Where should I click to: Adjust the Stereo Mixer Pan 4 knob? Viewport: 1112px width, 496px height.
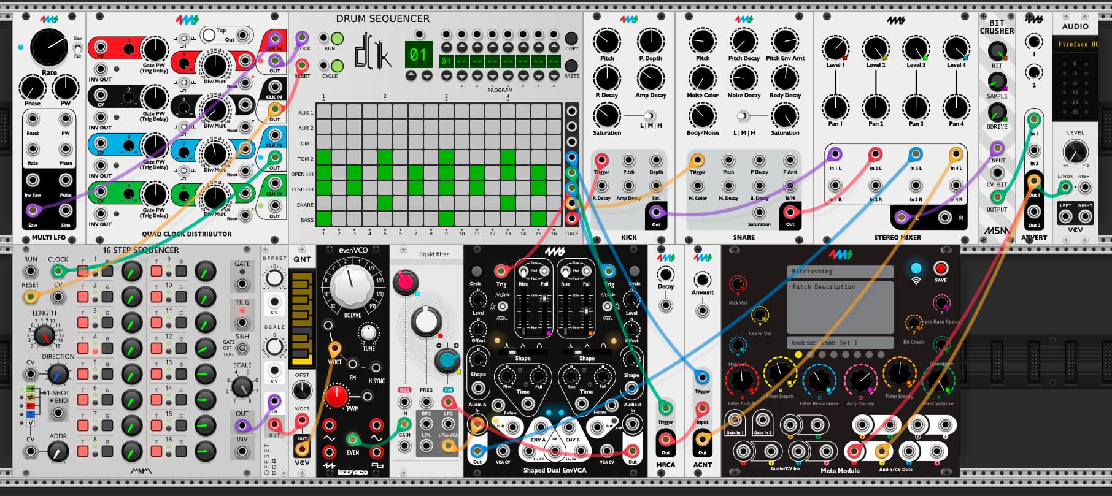pyautogui.click(x=956, y=107)
